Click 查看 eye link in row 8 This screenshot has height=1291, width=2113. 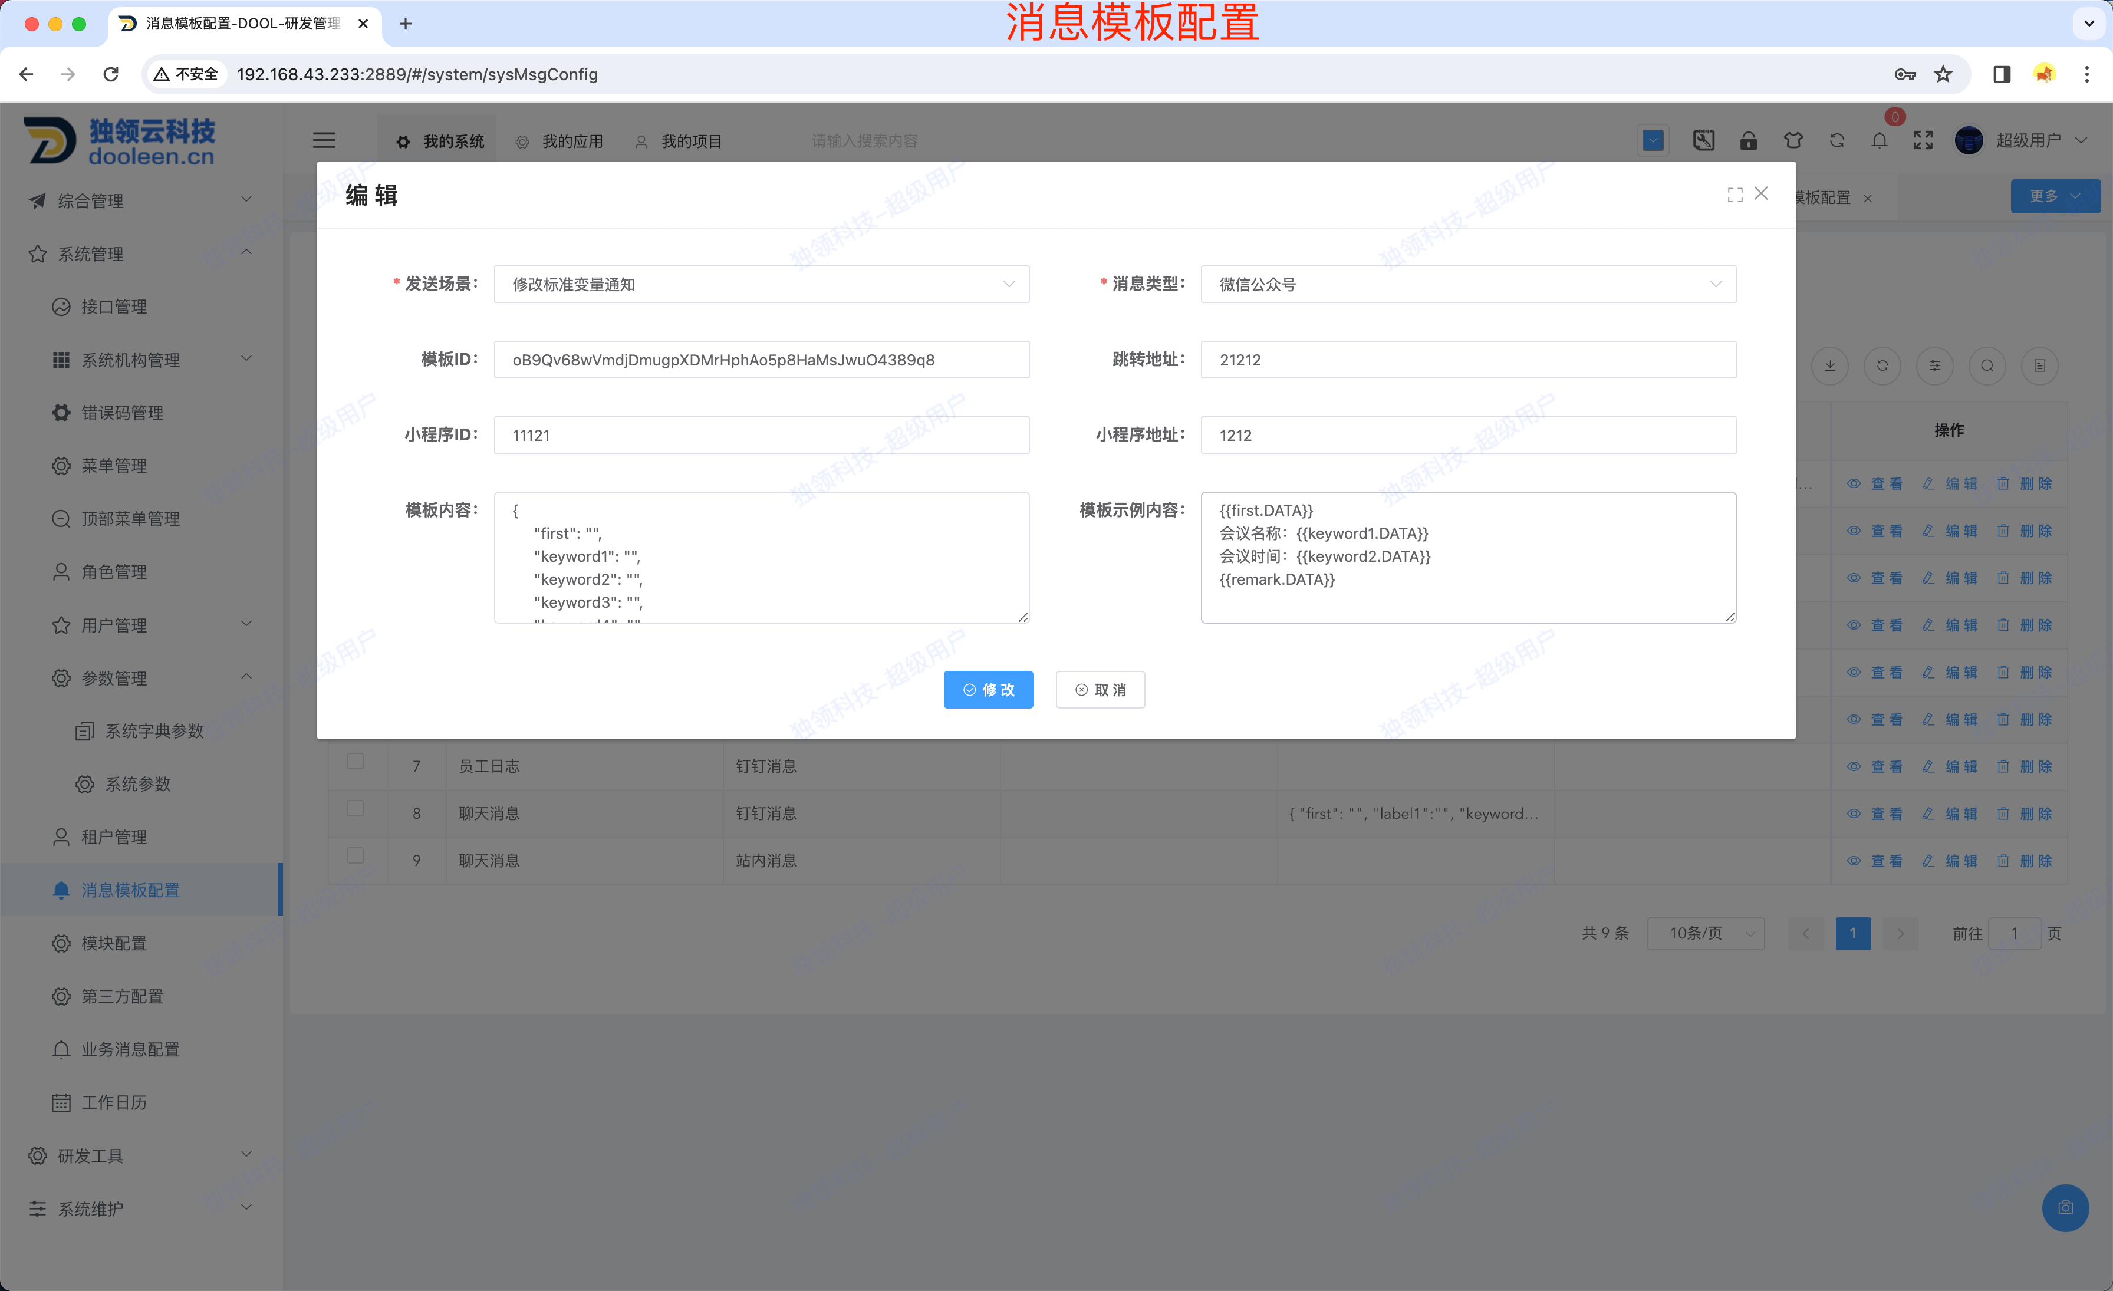[1875, 814]
